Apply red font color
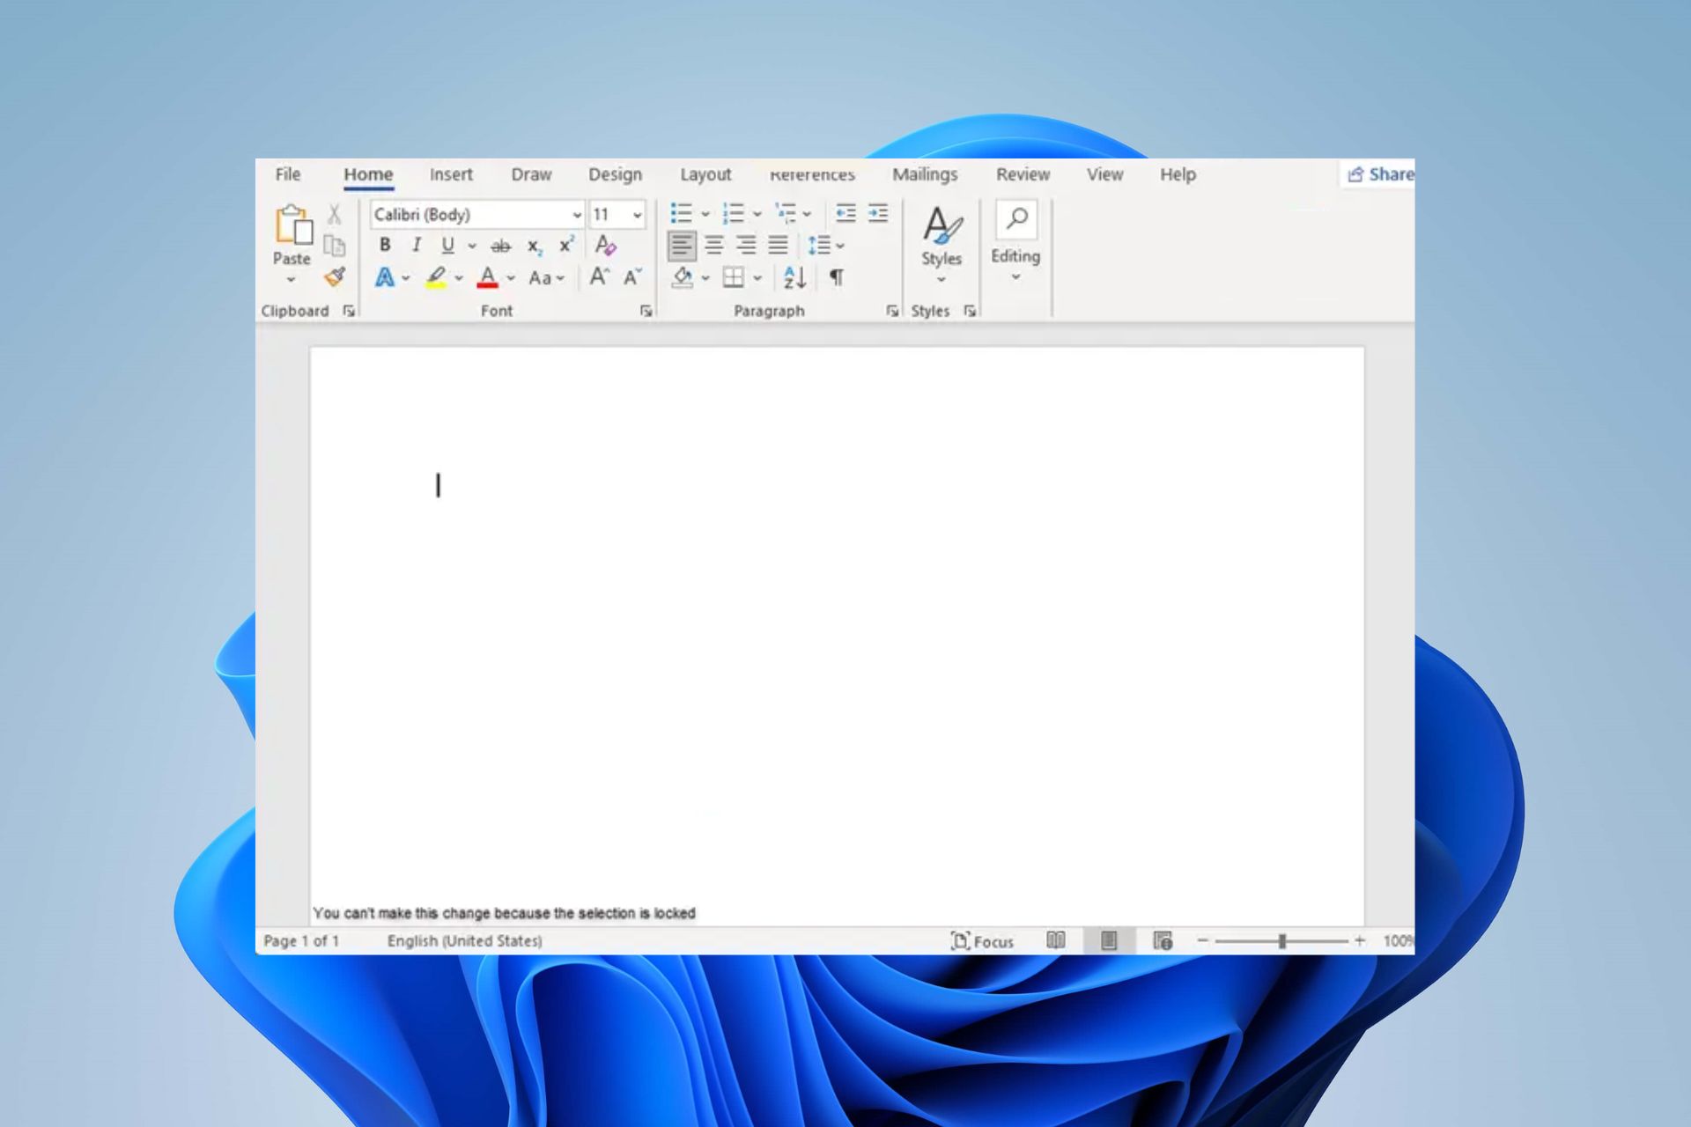 pyautogui.click(x=487, y=278)
